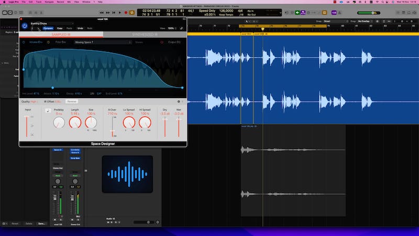Click the audio waveform file thumbnail

[127, 174]
